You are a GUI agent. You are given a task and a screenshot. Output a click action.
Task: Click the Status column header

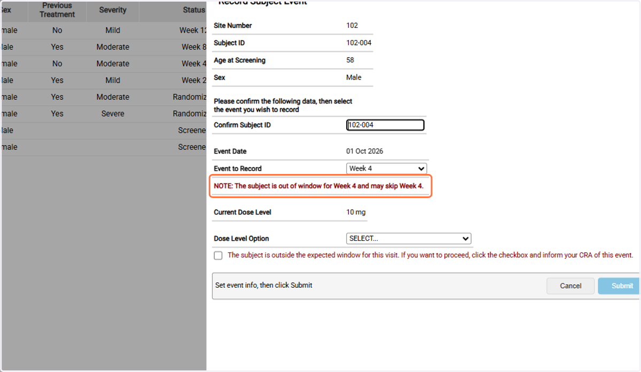194,10
